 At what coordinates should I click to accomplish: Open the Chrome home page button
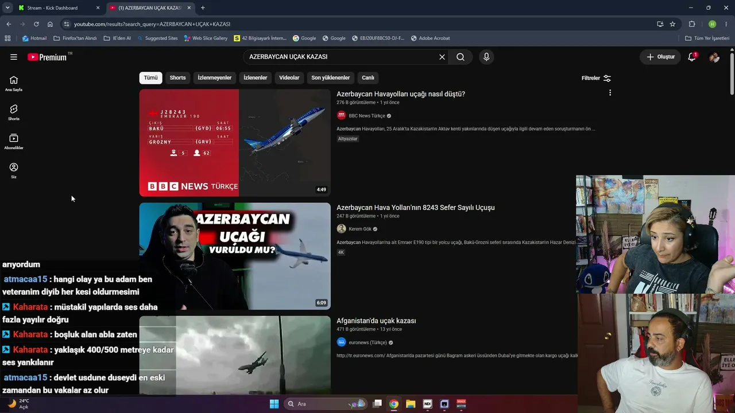(x=50, y=24)
